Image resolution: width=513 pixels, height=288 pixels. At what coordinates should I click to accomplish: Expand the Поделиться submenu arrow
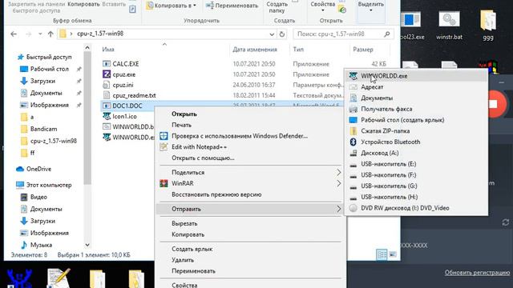[x=339, y=173]
